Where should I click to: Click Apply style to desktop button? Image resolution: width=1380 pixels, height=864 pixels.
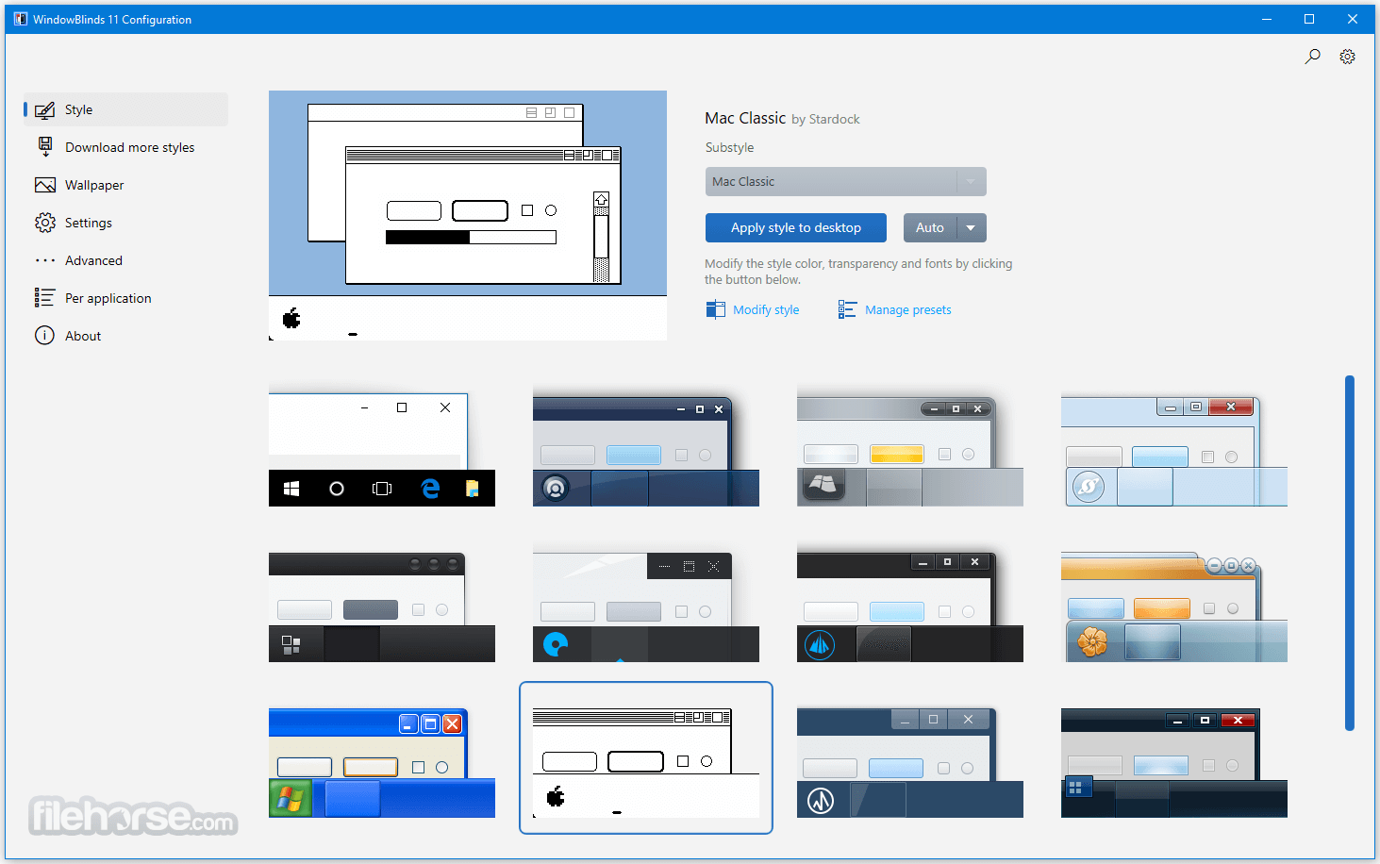[796, 228]
